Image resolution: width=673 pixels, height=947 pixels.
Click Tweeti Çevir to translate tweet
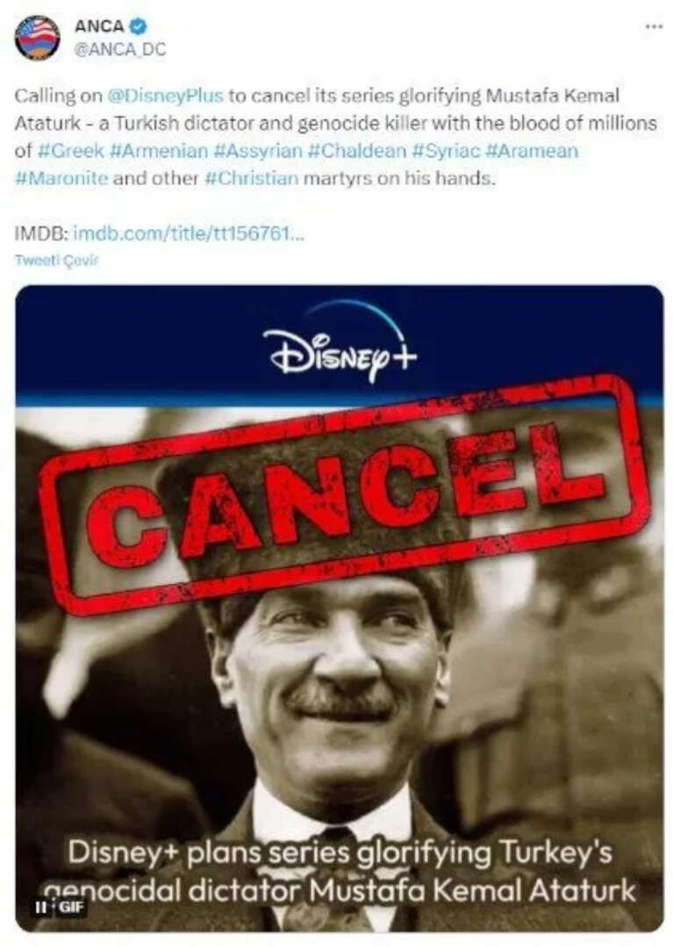tap(55, 260)
